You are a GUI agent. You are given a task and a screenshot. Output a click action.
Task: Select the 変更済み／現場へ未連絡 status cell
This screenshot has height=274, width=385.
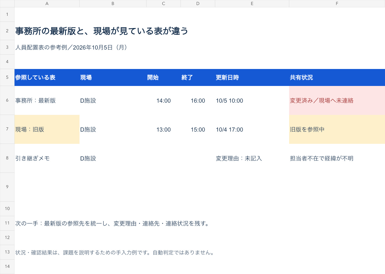pyautogui.click(x=337, y=100)
